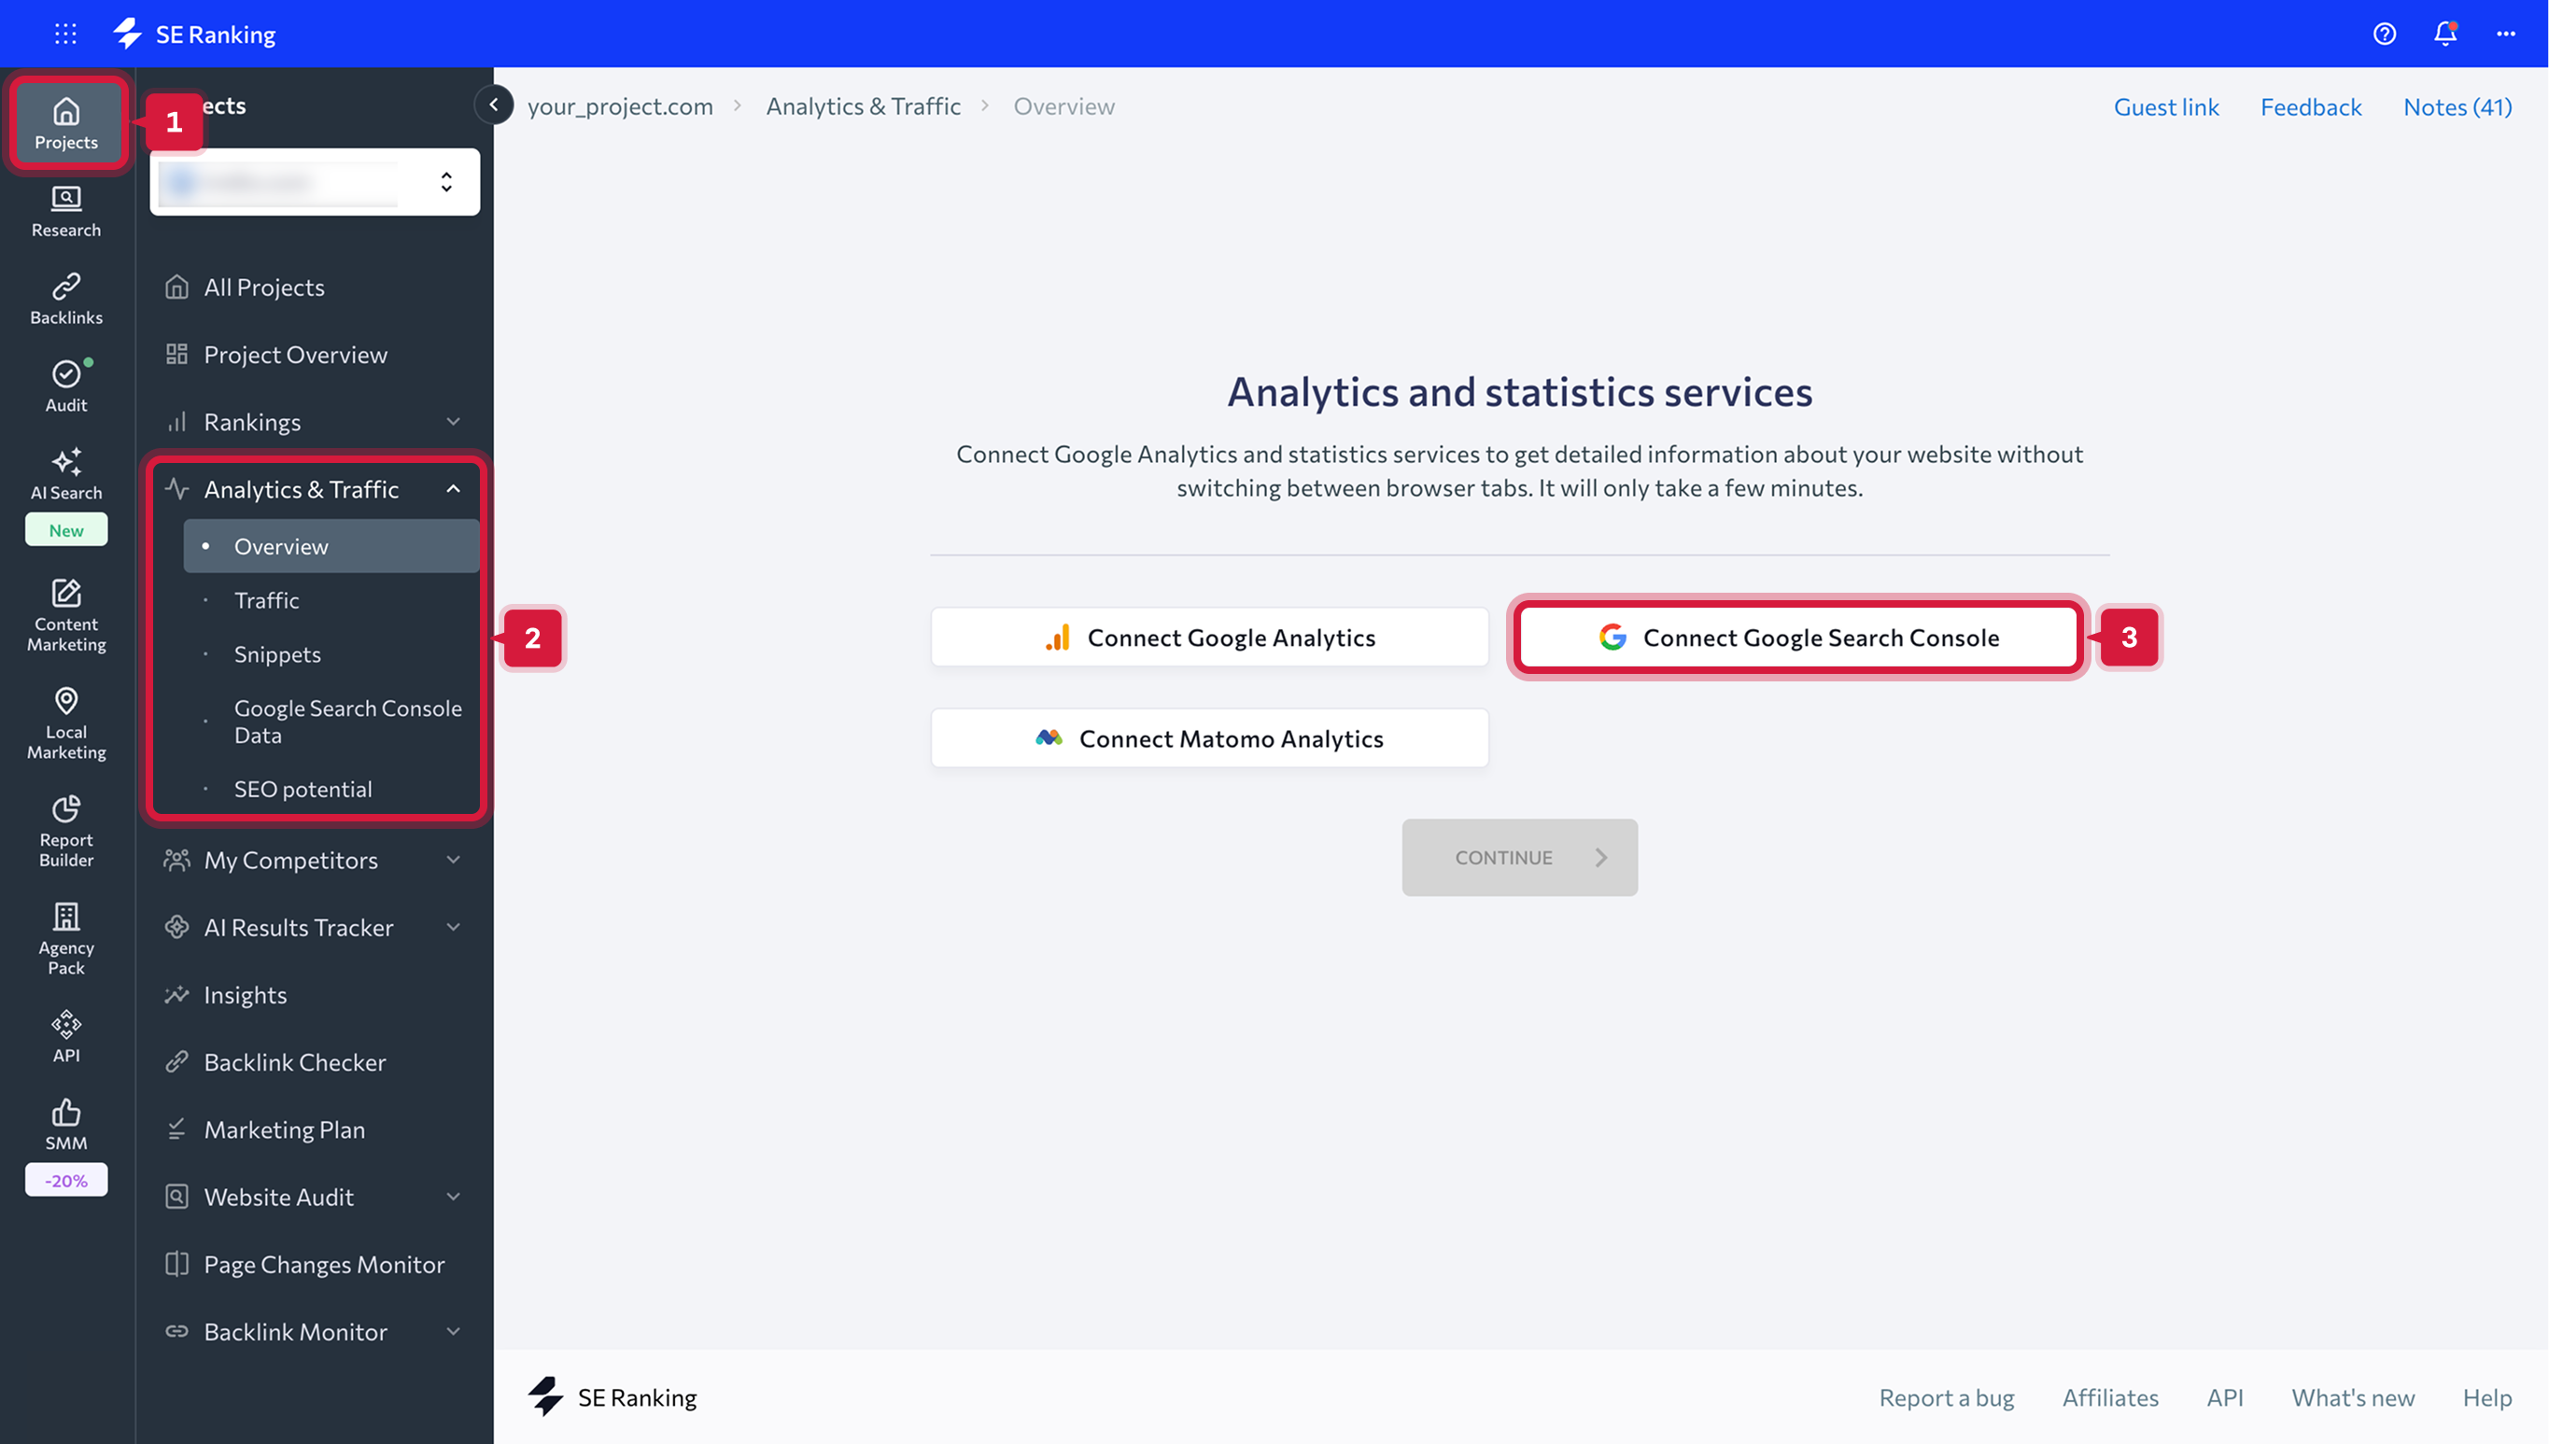Open Local Marketing
2549x1444 pixels.
tap(65, 722)
